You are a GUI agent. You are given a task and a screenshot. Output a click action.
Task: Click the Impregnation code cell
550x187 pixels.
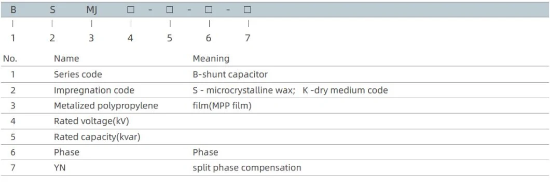(94, 90)
